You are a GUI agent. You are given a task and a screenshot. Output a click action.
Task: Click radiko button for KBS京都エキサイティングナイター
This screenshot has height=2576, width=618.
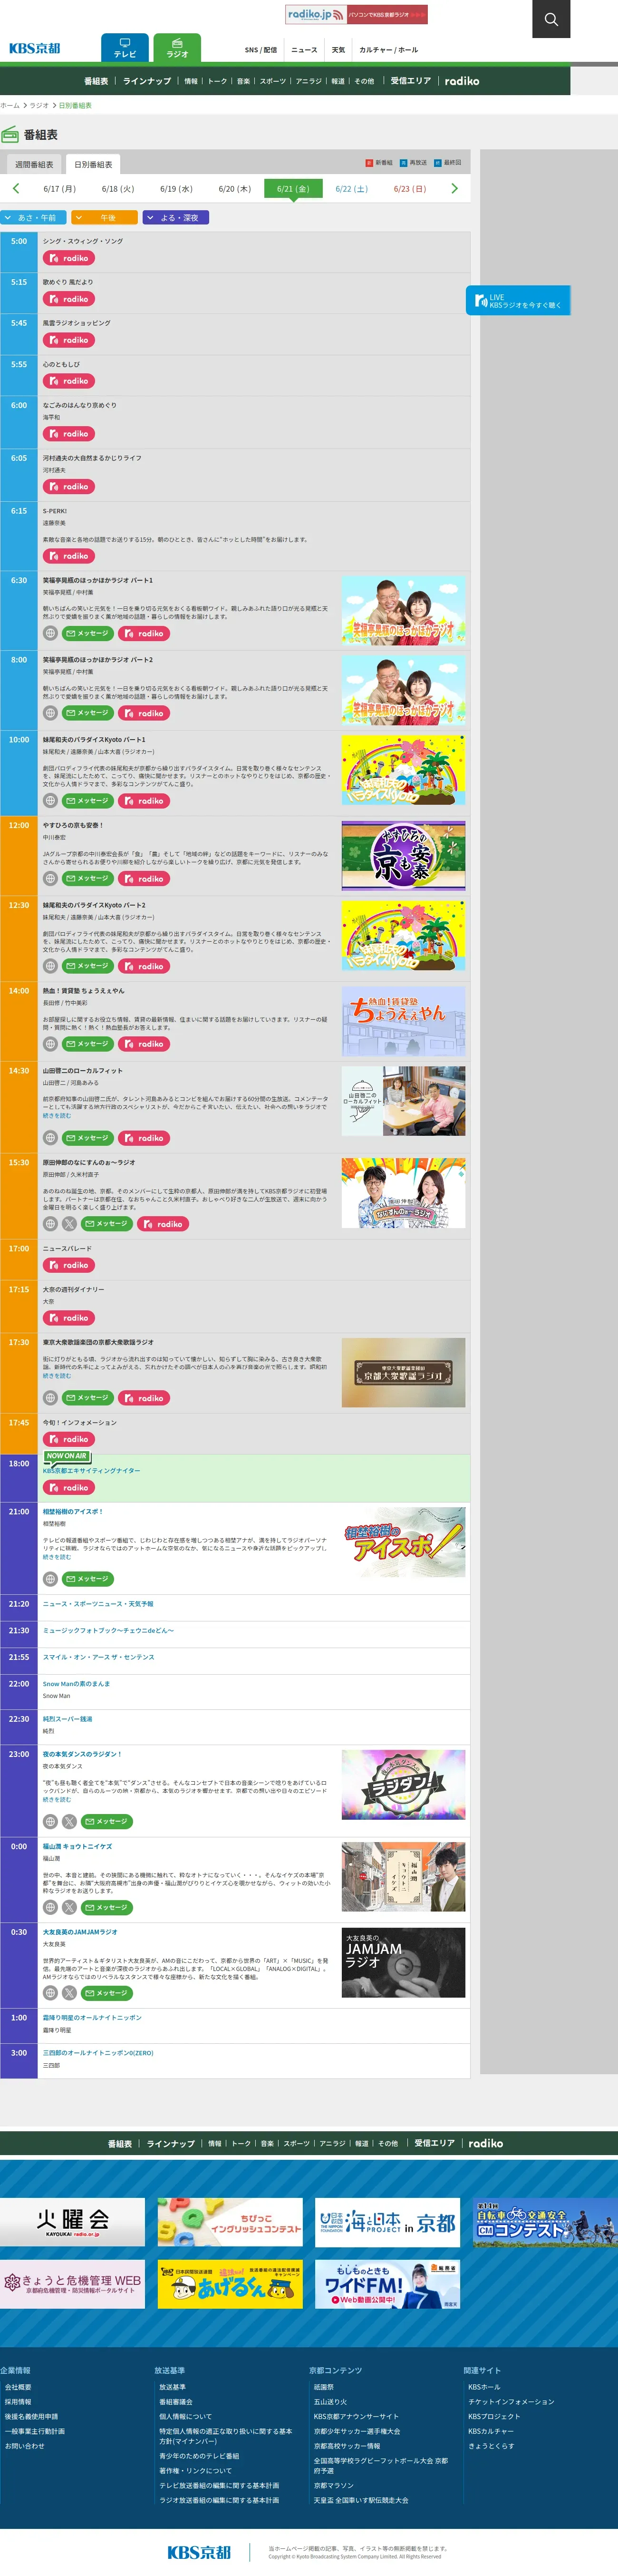coord(68,1487)
